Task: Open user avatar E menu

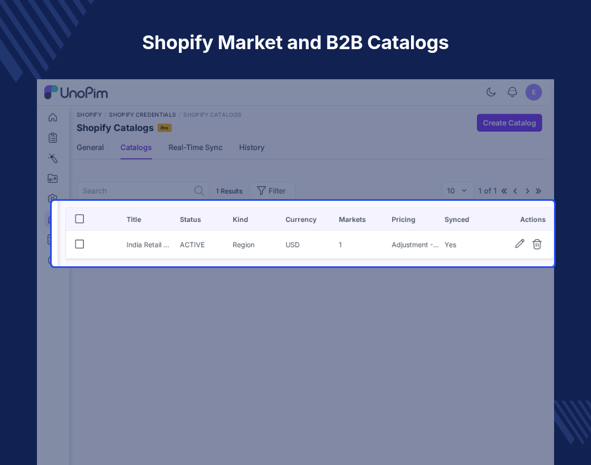Action: coord(533,92)
